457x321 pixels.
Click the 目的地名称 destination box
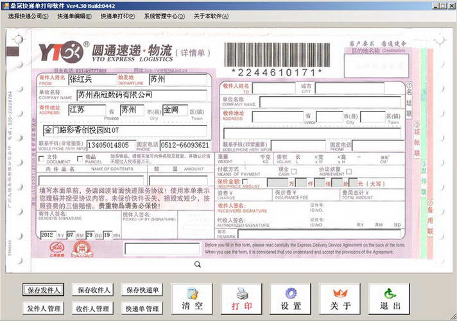[376, 66]
